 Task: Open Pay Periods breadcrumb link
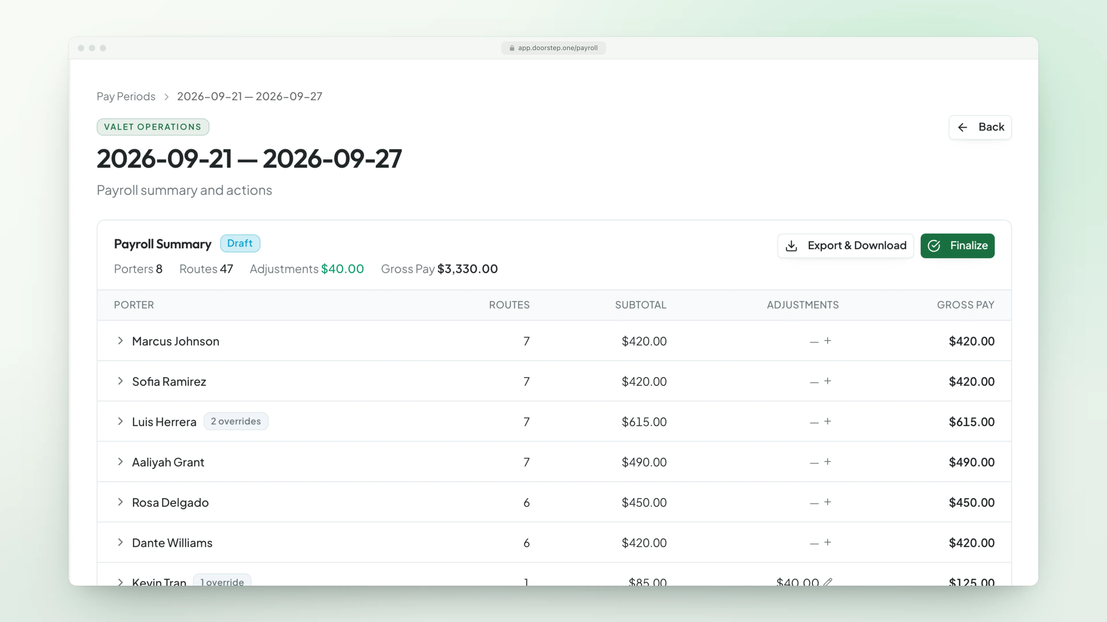point(126,96)
